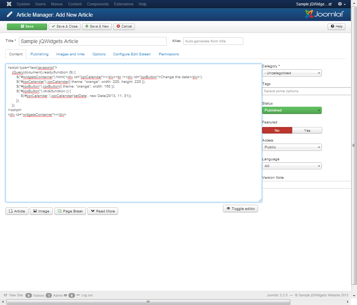Open the Help menu in top bar
The image size is (357, 305).
coord(142,4)
